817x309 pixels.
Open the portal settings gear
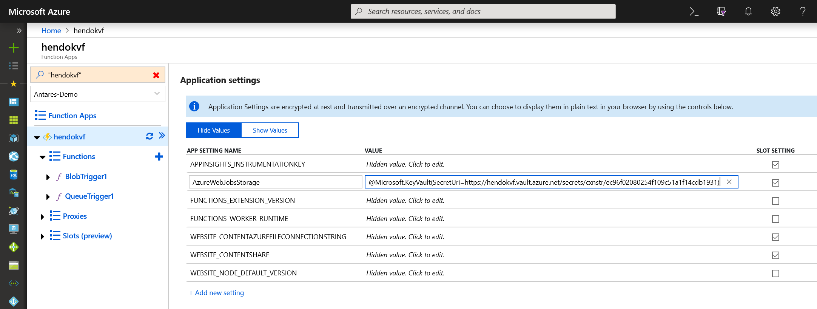click(775, 11)
